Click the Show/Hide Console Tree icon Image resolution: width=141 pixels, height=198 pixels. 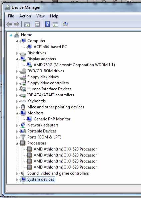coord(27,24)
